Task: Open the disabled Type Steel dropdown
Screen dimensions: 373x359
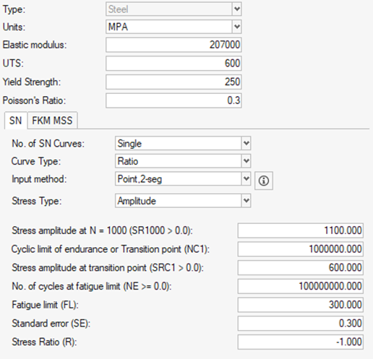Action: [173, 9]
